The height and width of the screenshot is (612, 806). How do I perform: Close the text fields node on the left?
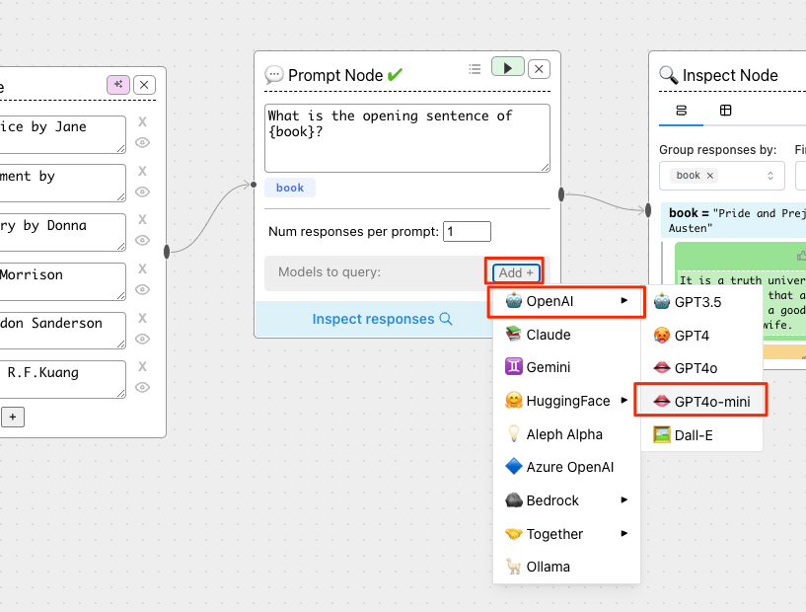tap(144, 85)
